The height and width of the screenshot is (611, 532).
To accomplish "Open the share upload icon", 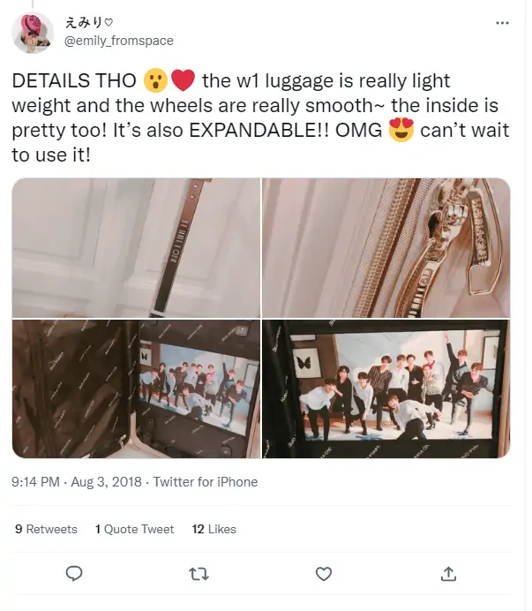I will pyautogui.click(x=448, y=574).
